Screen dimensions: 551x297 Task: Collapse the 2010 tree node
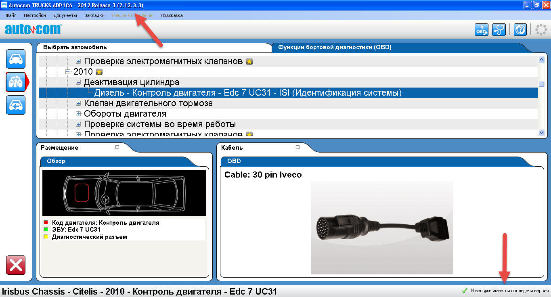68,72
